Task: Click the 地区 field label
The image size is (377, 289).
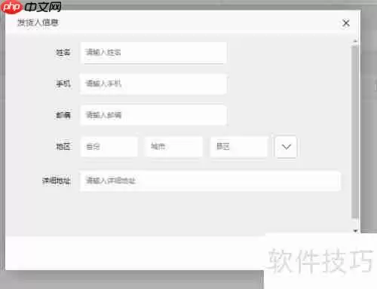Action: coord(63,147)
